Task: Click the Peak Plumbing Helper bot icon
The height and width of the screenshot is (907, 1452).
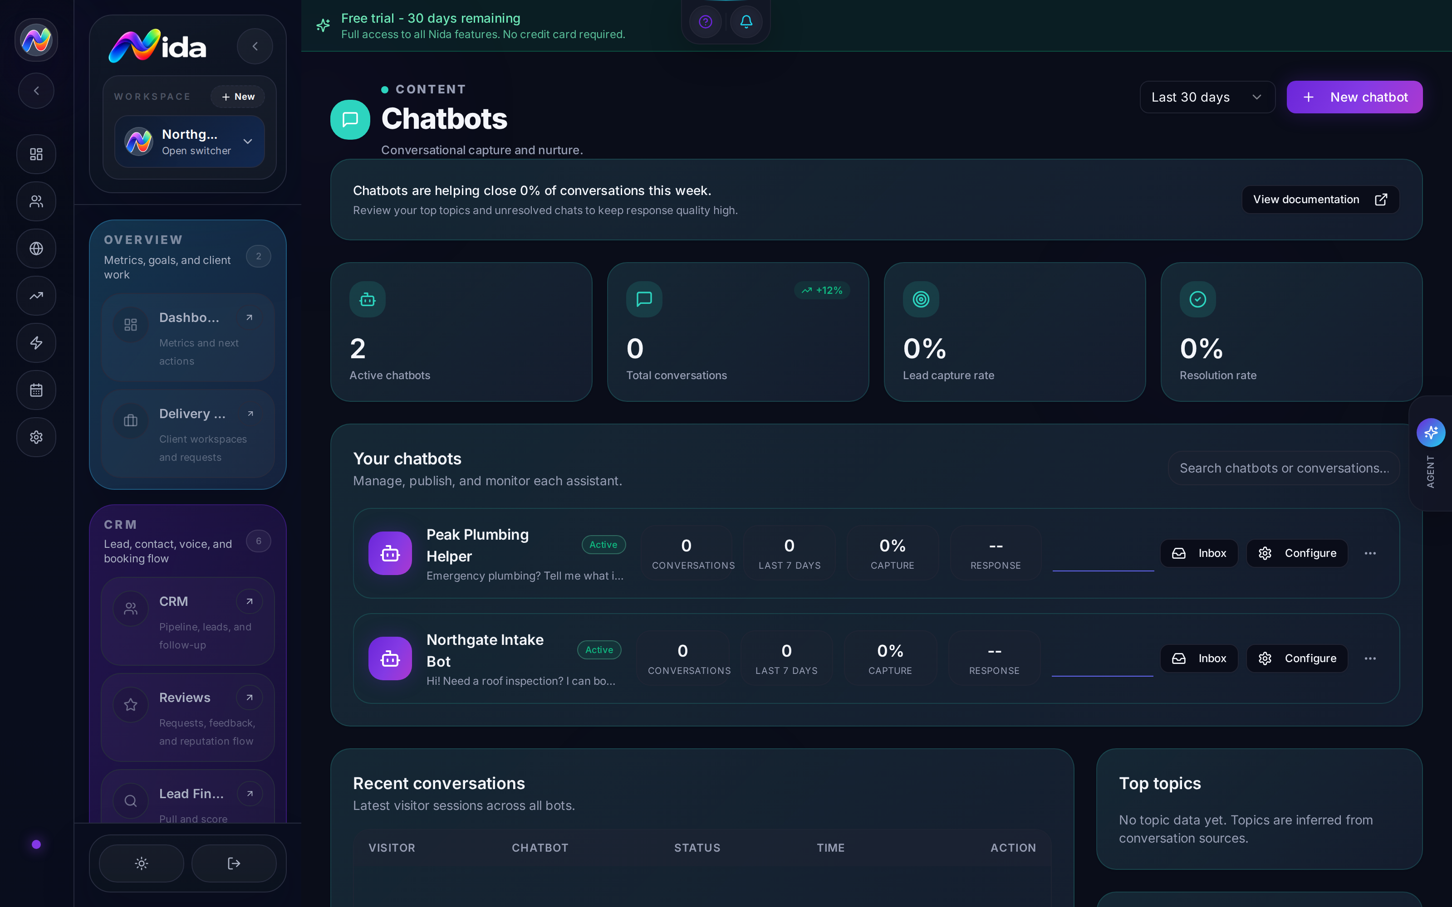Action: pyautogui.click(x=390, y=553)
